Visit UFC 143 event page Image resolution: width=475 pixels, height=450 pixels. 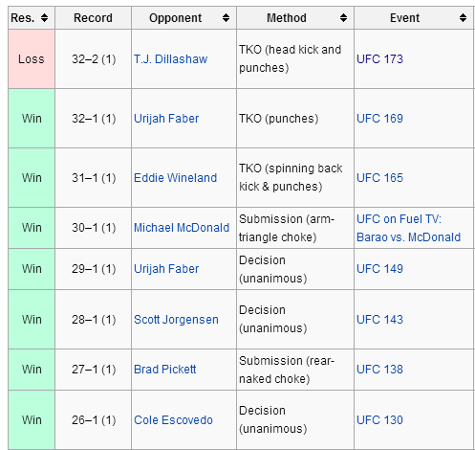379,320
